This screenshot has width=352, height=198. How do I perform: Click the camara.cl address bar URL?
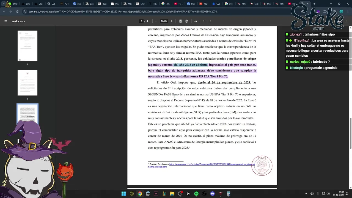click(123, 12)
